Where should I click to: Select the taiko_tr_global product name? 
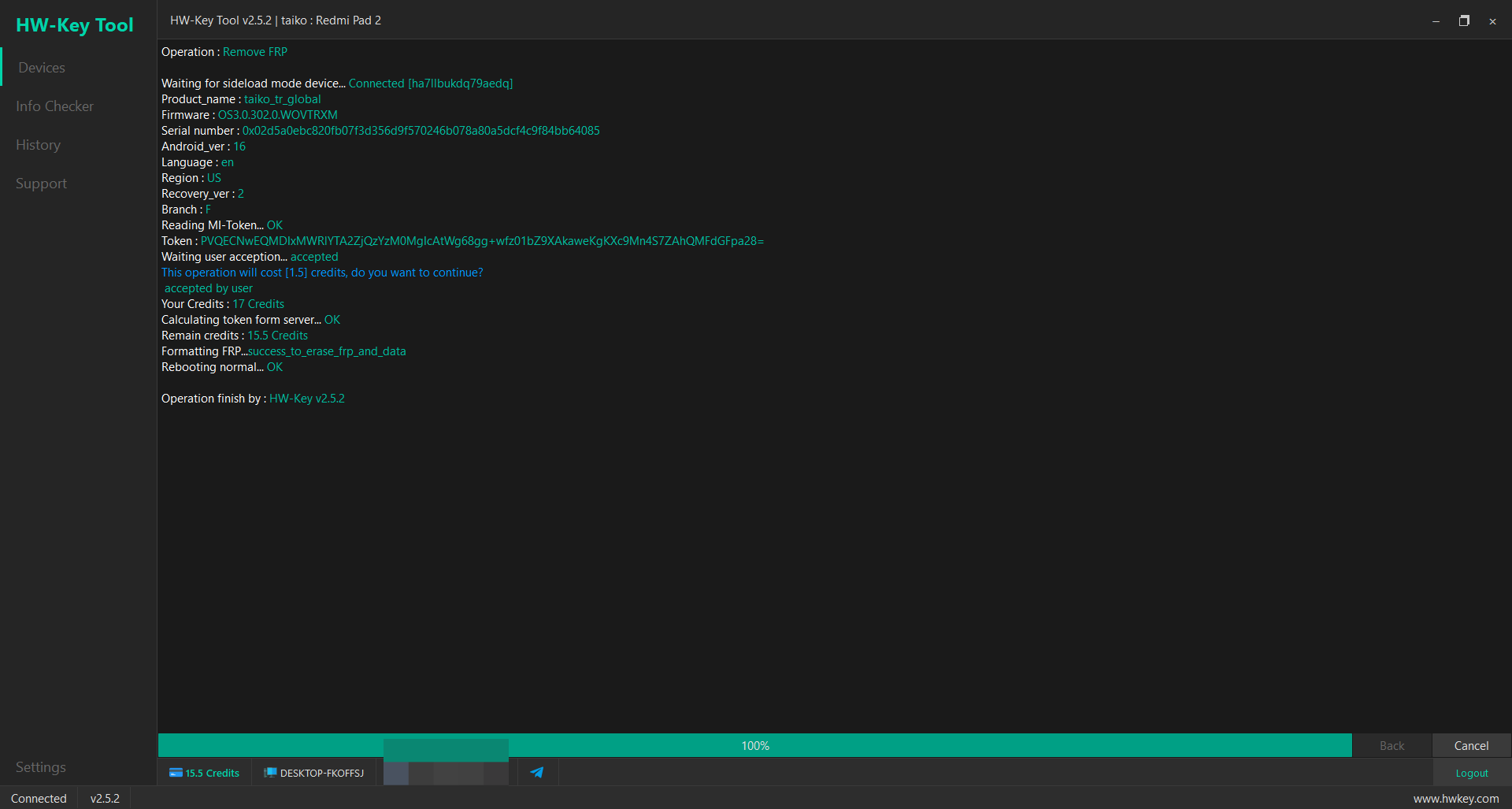pyautogui.click(x=283, y=99)
